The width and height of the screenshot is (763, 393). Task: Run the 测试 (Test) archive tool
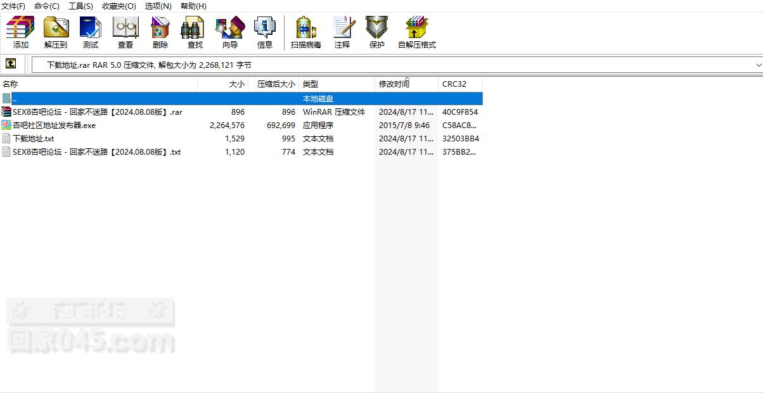click(91, 29)
